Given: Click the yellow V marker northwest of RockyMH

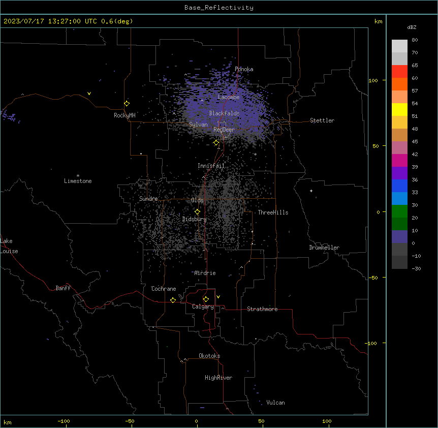Looking at the screenshot, I should tap(89, 94).
